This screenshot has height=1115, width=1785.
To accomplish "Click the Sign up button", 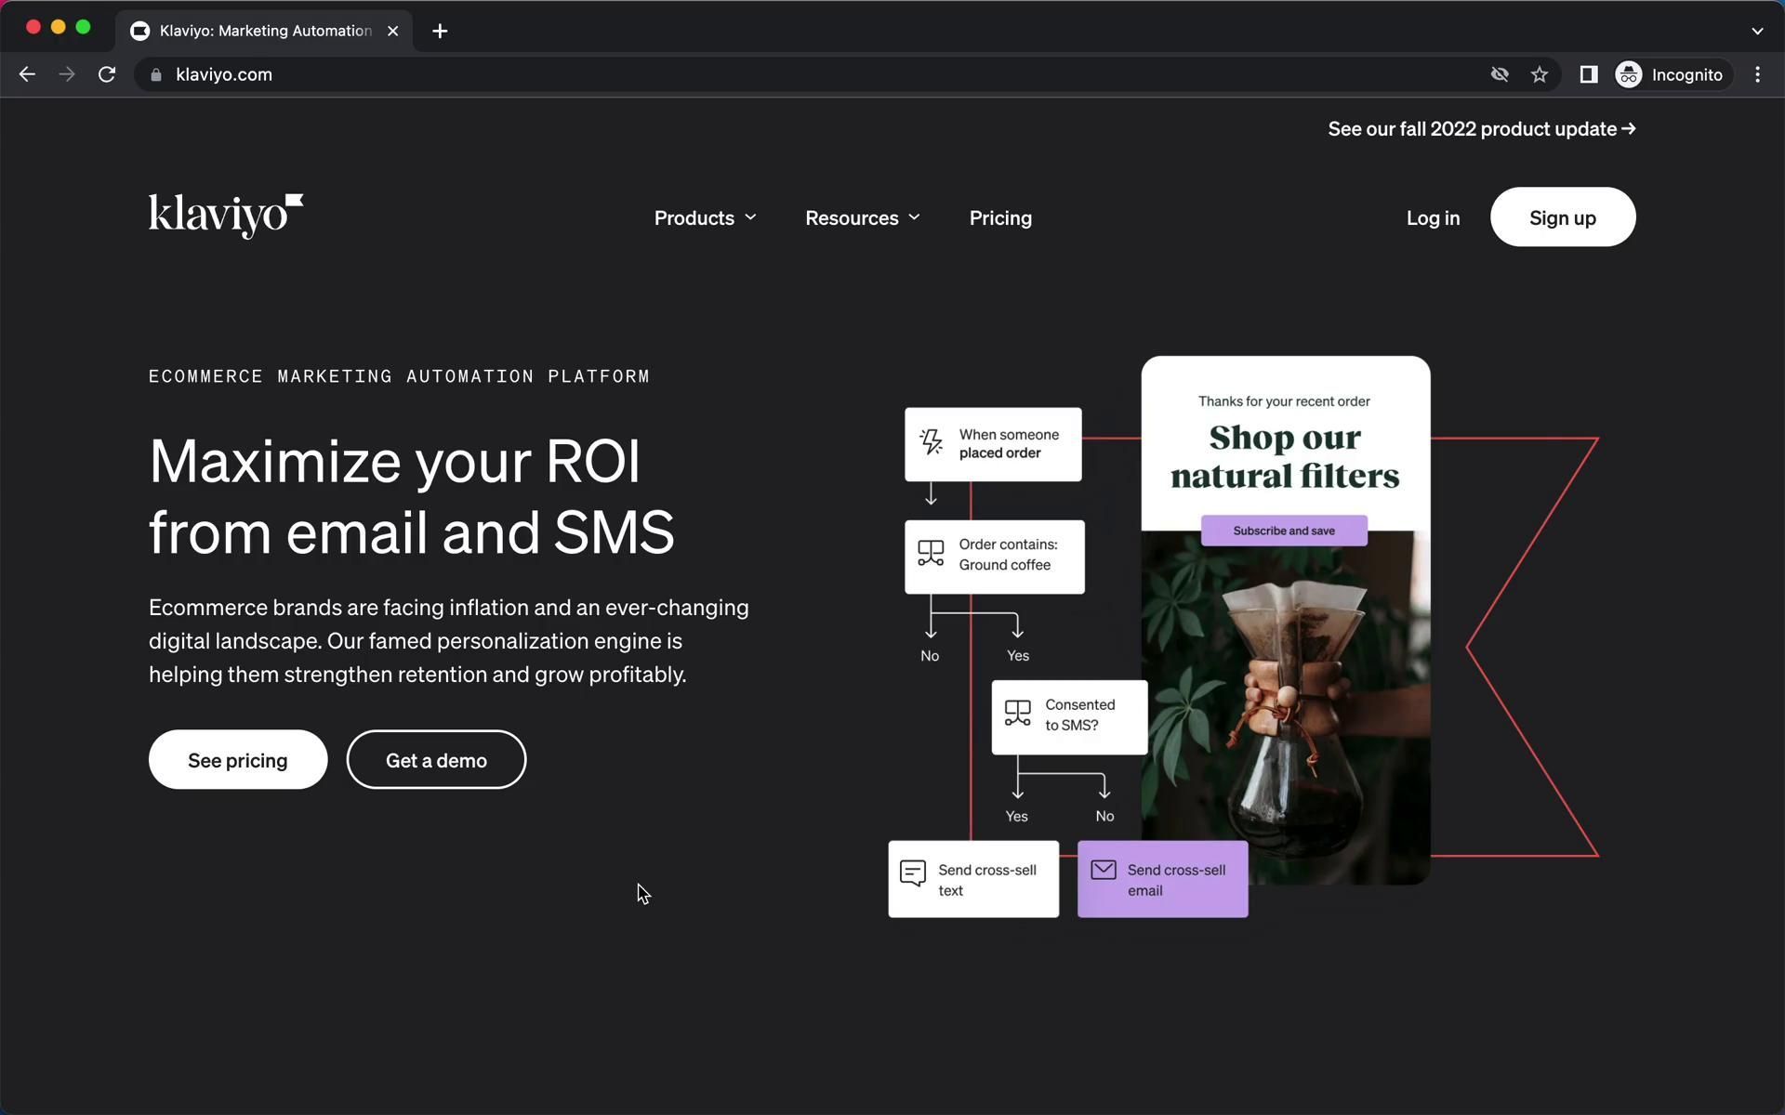I will 1562,217.
